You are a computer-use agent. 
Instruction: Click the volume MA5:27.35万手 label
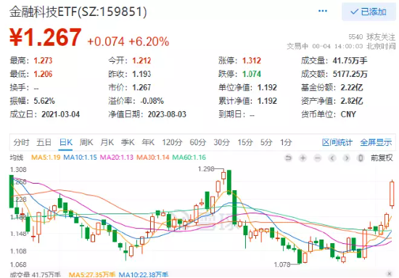pos(92,274)
